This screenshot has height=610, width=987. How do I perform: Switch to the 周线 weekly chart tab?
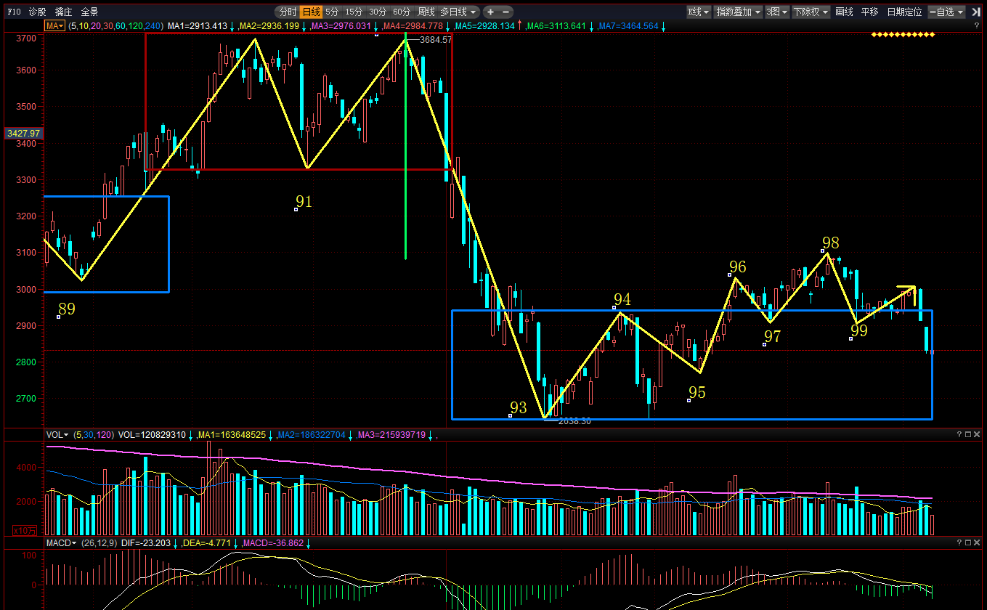[x=426, y=12]
